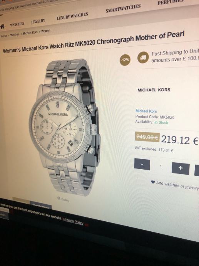The height and width of the screenshot is (266, 199).
Task: Click the Watches breadcrumb link
Action: (15, 35)
